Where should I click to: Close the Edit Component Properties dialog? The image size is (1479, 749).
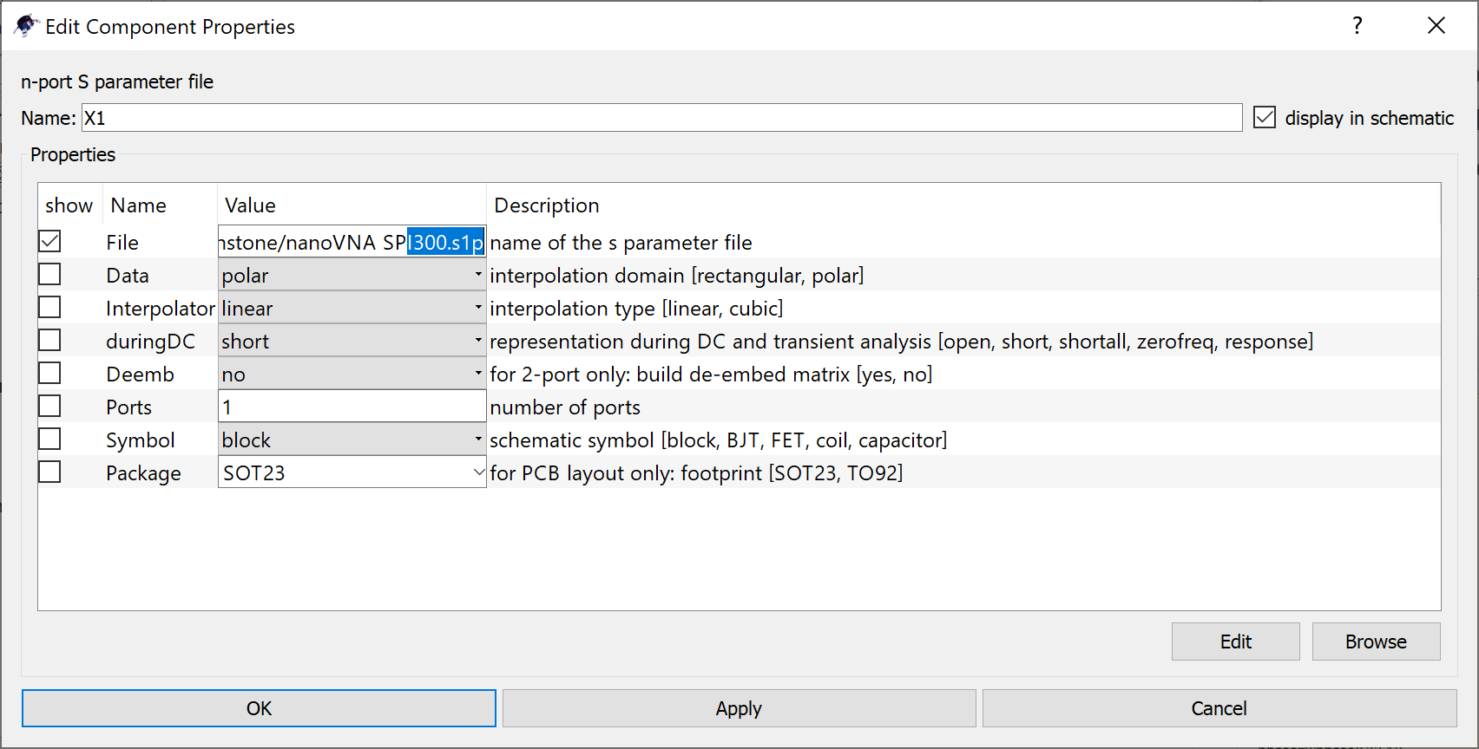coord(1436,26)
